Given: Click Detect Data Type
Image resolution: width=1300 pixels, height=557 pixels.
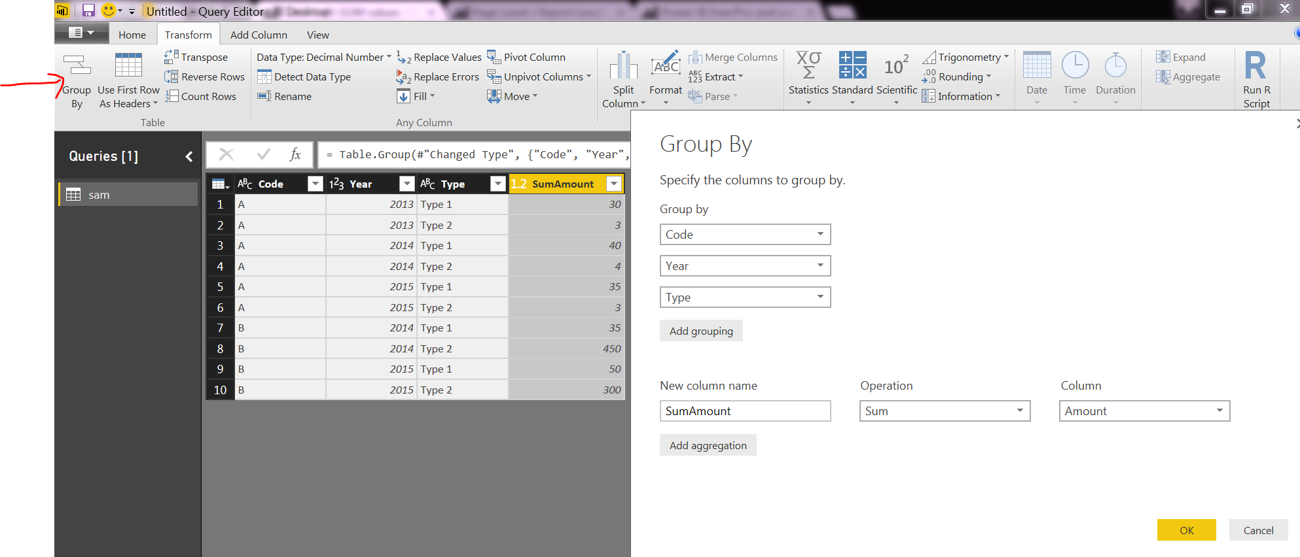Looking at the screenshot, I should click(304, 77).
